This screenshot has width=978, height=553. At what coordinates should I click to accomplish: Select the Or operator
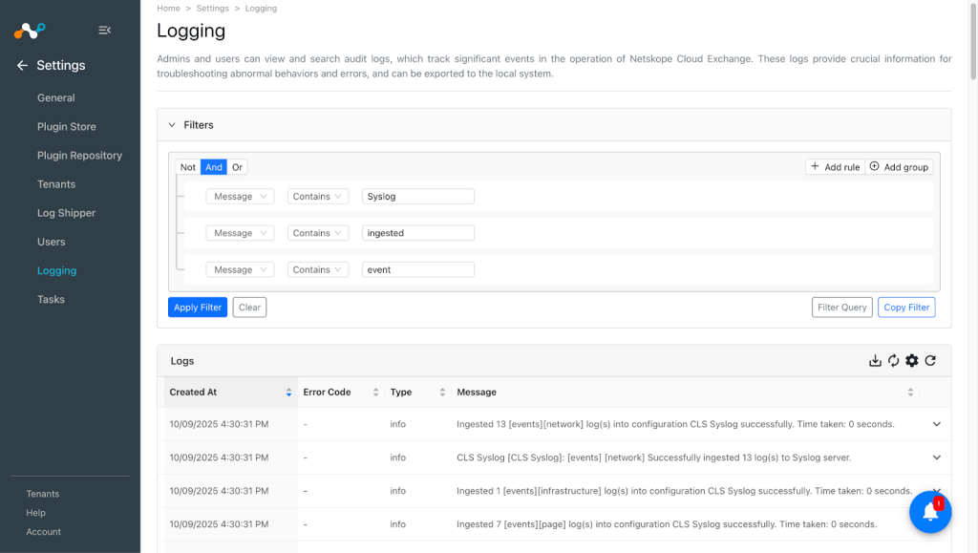pos(237,167)
